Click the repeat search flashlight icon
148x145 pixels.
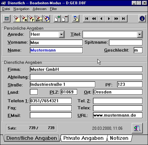point(46,19)
